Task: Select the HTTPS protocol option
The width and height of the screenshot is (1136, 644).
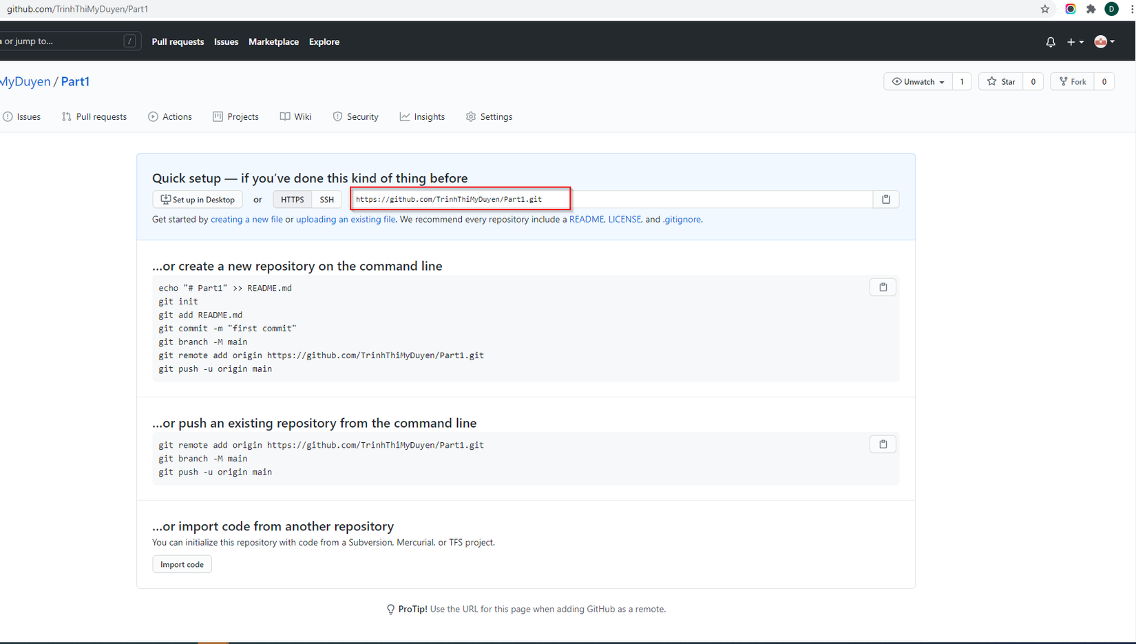Action: [292, 199]
